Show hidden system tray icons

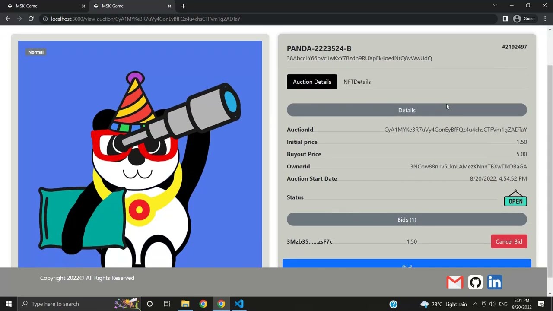[475, 304]
